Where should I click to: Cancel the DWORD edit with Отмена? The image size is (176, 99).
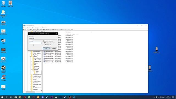click(54, 48)
